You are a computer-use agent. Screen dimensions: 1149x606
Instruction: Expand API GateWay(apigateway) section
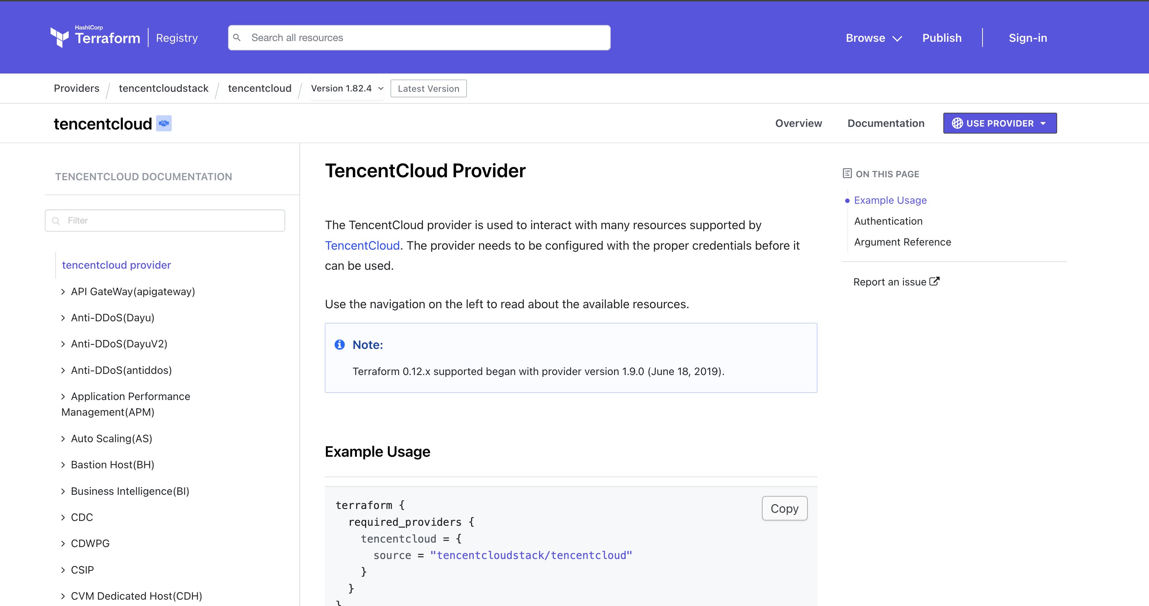(128, 292)
